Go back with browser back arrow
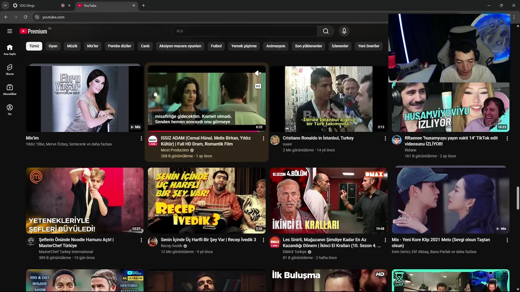The width and height of the screenshot is (520, 292). [x=6, y=17]
